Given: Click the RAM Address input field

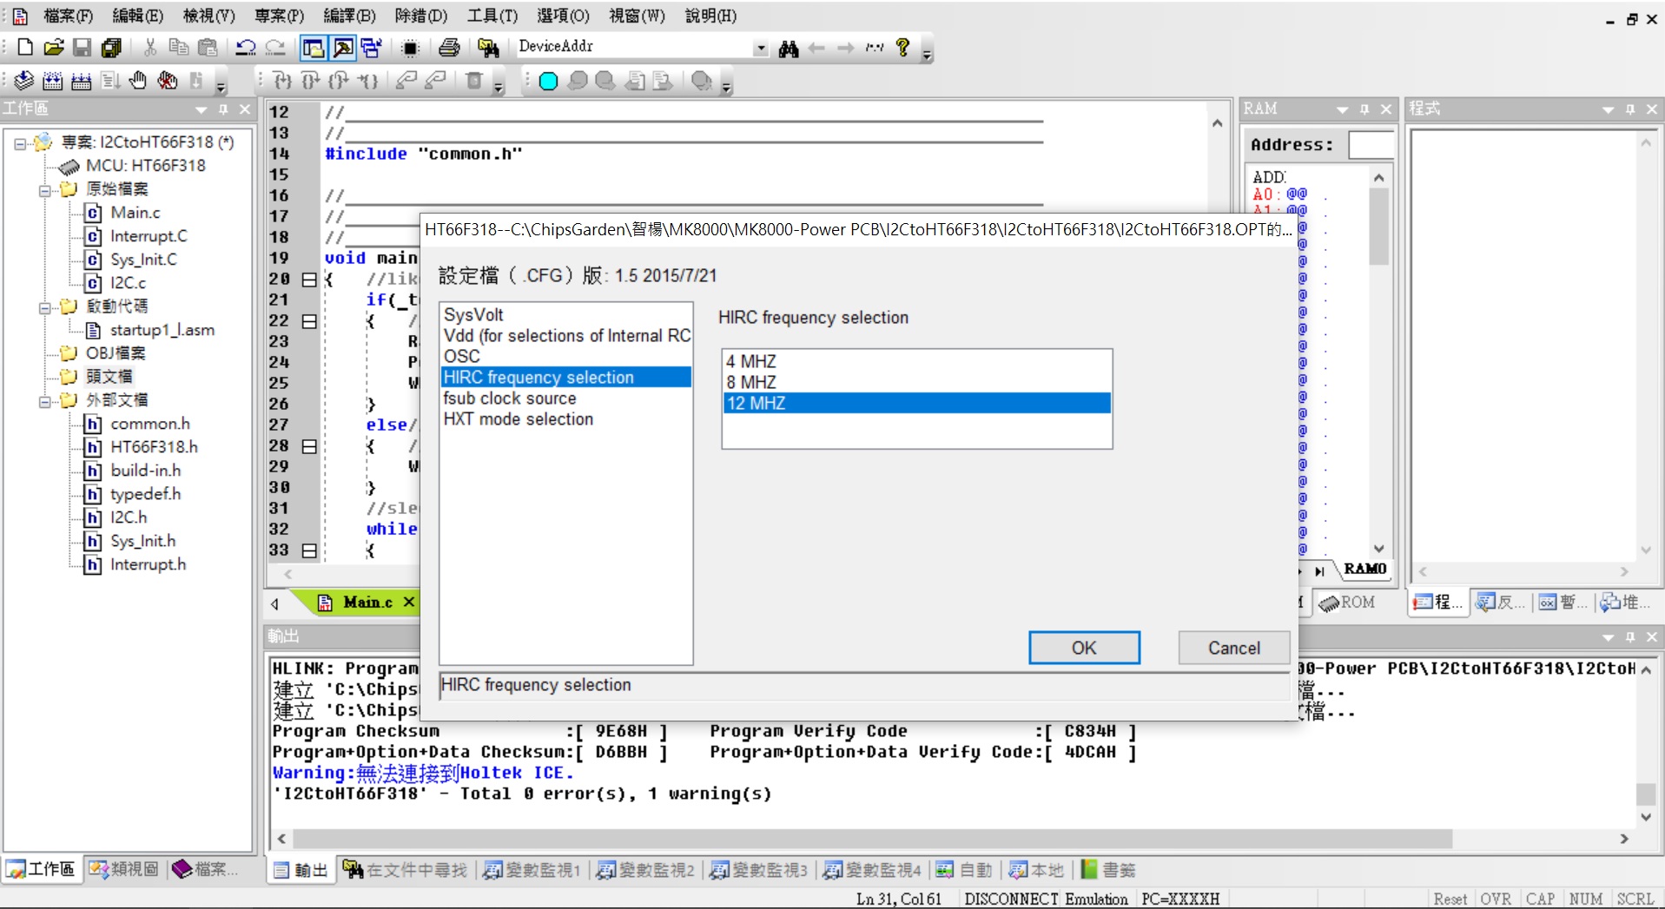Looking at the screenshot, I should point(1371,145).
